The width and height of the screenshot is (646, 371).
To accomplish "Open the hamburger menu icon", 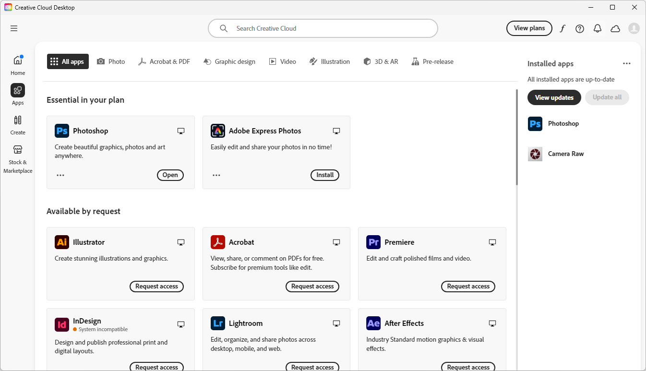I will tap(14, 28).
